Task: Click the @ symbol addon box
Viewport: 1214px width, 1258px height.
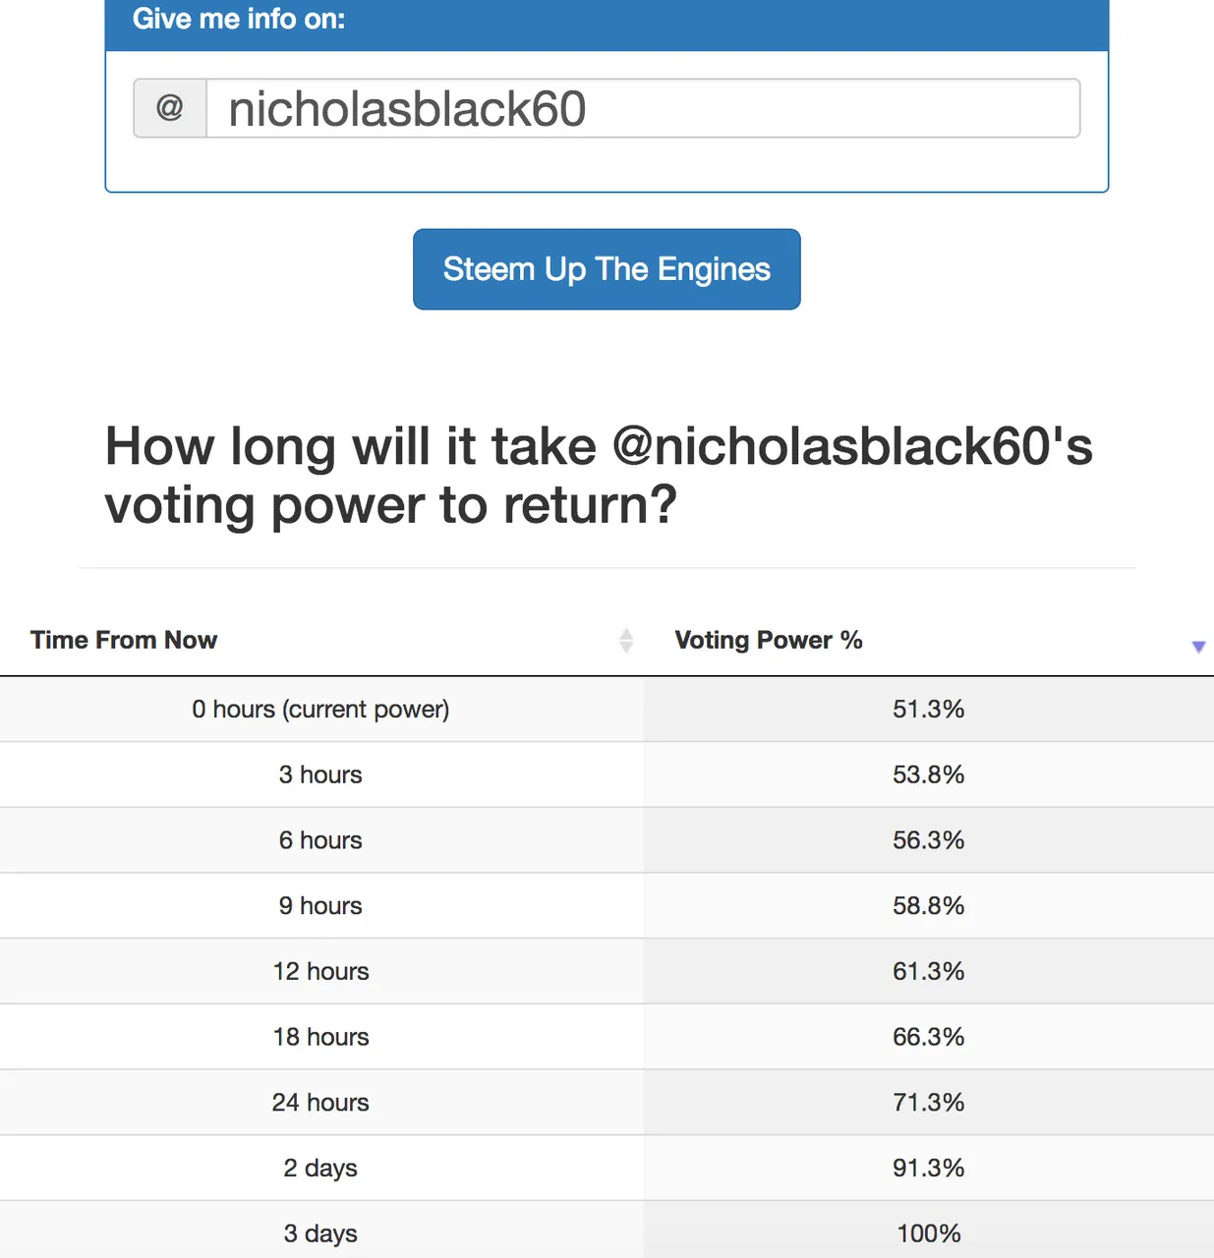Action: click(x=170, y=108)
